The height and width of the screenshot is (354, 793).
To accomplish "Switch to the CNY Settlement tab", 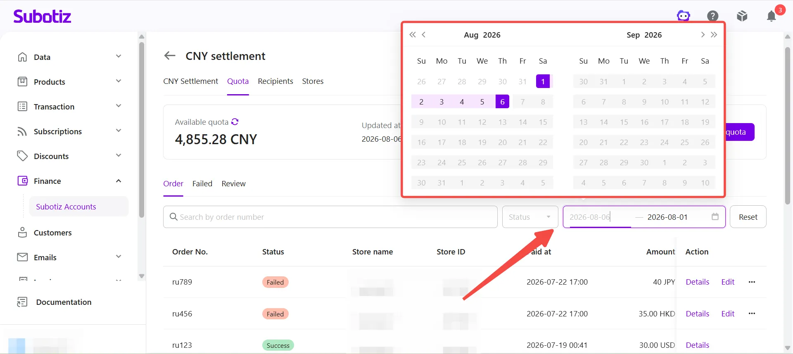I will (x=190, y=81).
